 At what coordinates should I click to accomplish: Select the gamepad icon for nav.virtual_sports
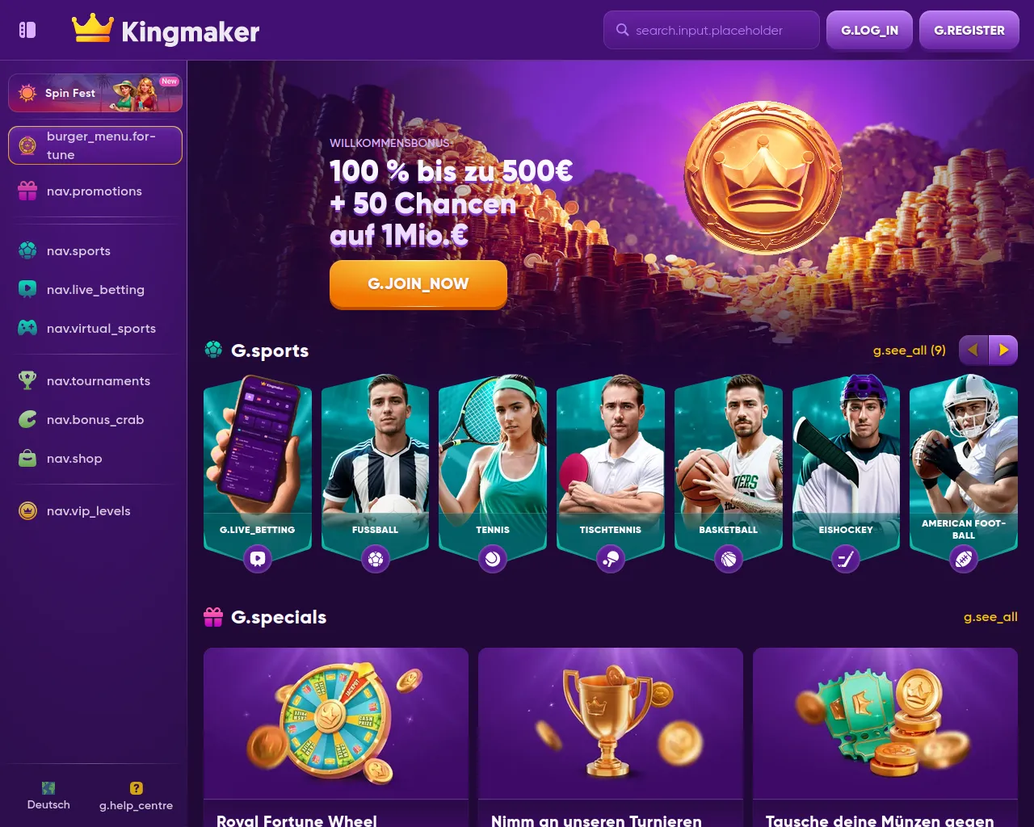coord(27,328)
